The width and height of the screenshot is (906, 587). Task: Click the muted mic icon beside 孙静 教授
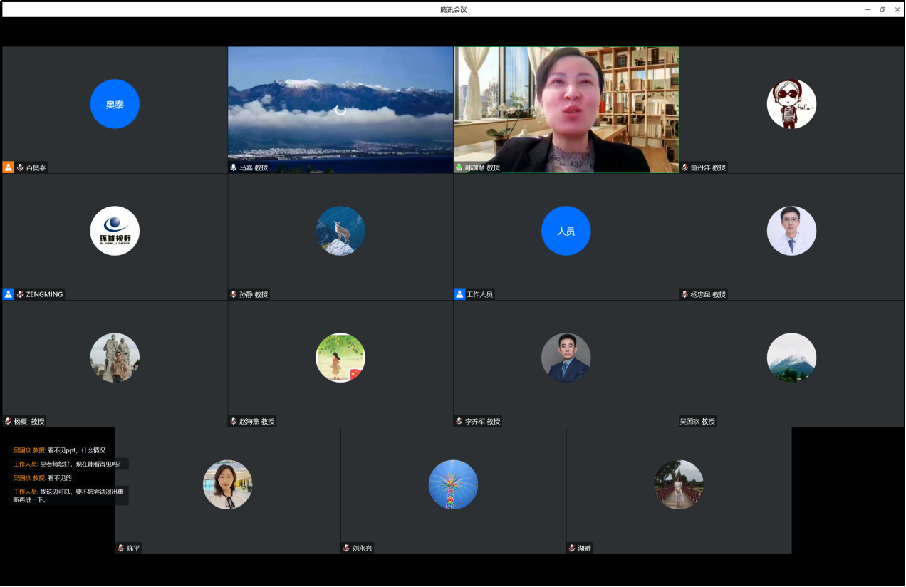click(x=234, y=294)
